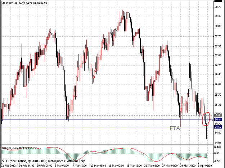Click the 3 Apr 08:00 time label
The image size is (225, 168).
tap(205, 166)
